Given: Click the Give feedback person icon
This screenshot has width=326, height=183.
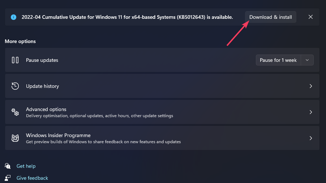Looking at the screenshot, I should [x=8, y=178].
